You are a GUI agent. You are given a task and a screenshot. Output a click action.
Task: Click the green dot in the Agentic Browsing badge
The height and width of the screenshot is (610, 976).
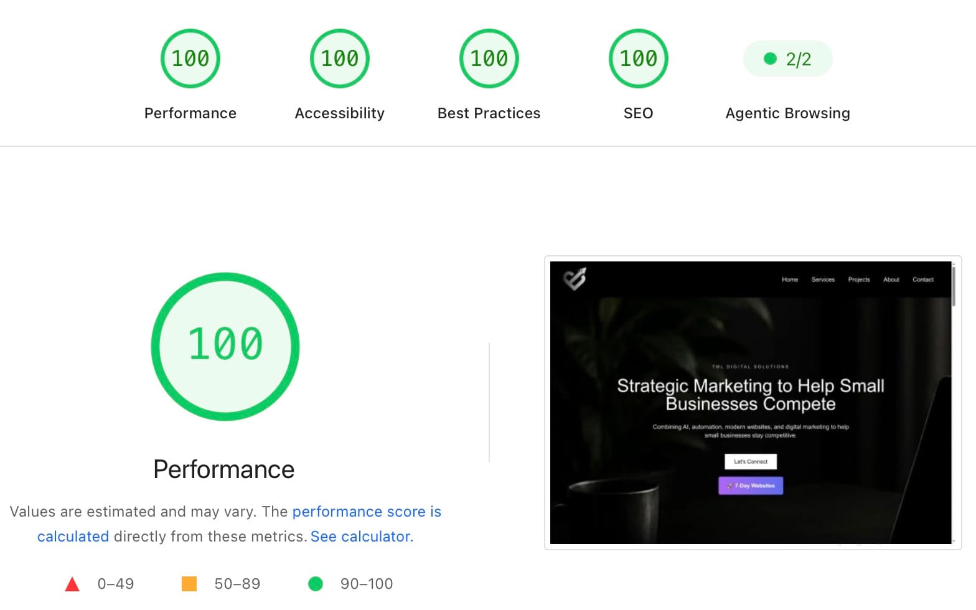pos(770,59)
